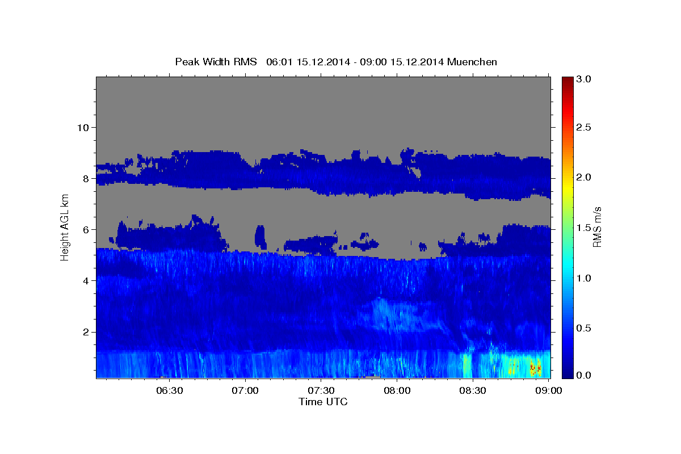This screenshot has height=454, width=681.
Task: Click the '07:00' time tick label
Action: (x=245, y=390)
